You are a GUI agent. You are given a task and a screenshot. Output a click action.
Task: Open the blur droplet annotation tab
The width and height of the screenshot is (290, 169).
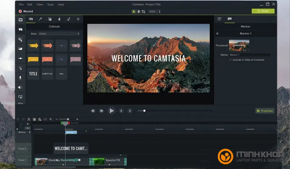(59, 19)
